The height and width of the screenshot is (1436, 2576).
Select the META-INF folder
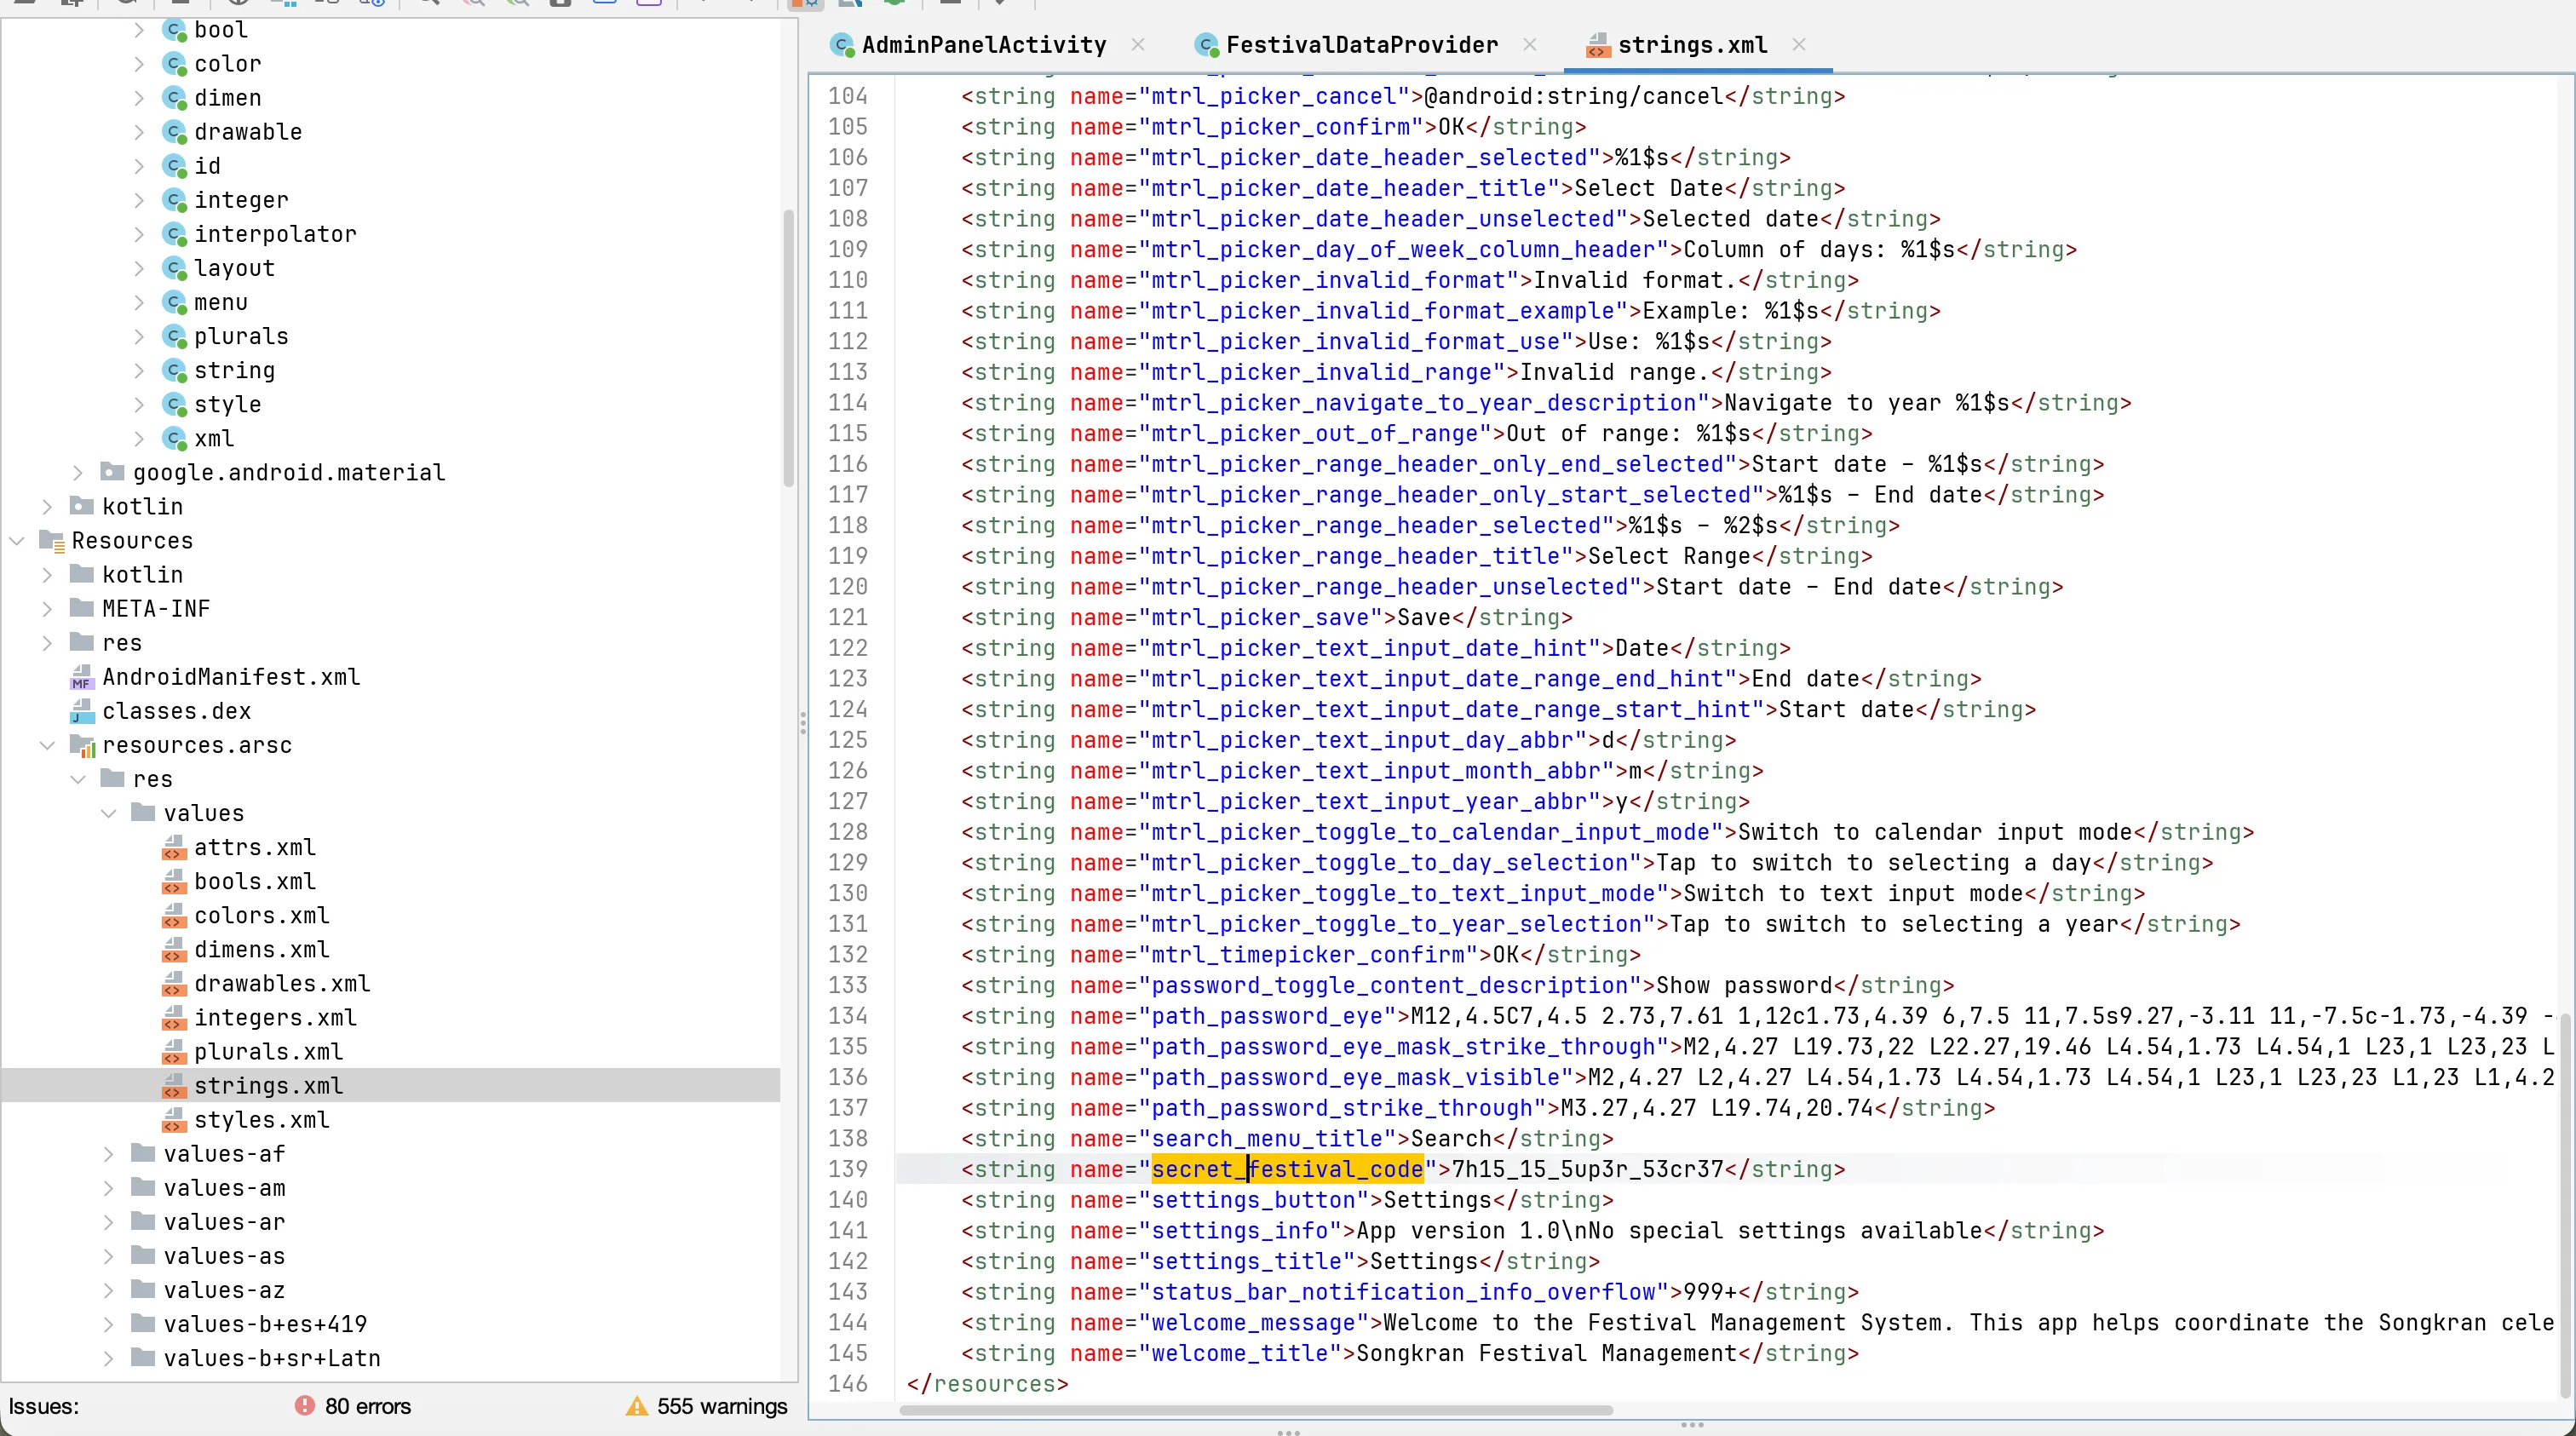click(155, 608)
